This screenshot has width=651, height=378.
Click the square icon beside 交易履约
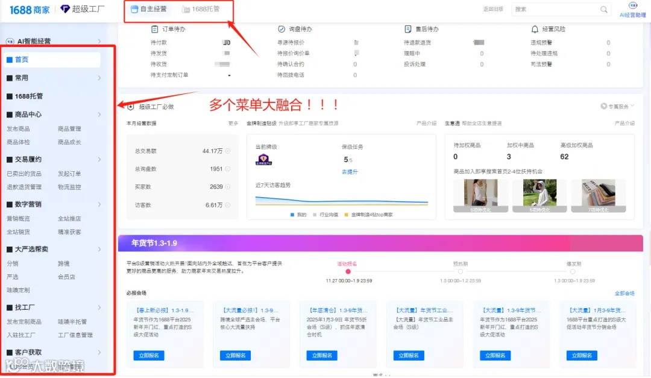[10, 160]
